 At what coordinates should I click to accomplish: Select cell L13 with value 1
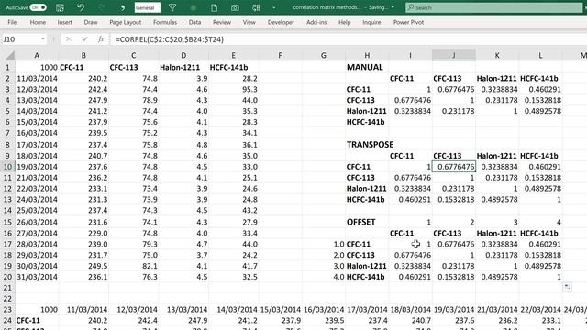point(540,200)
